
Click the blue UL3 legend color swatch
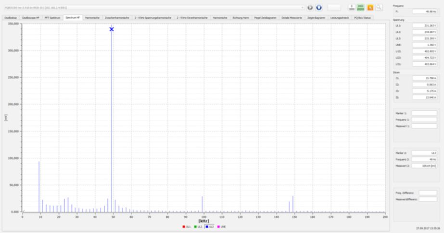pyautogui.click(x=206, y=226)
